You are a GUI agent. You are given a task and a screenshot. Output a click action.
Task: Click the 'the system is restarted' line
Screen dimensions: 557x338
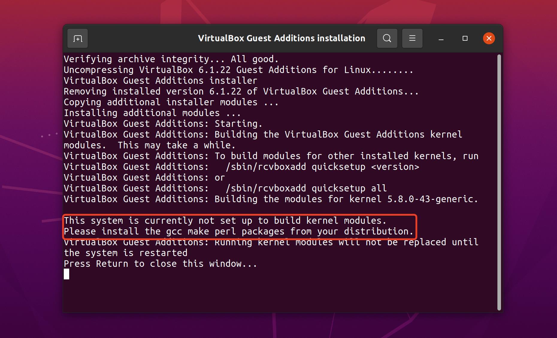click(x=125, y=253)
